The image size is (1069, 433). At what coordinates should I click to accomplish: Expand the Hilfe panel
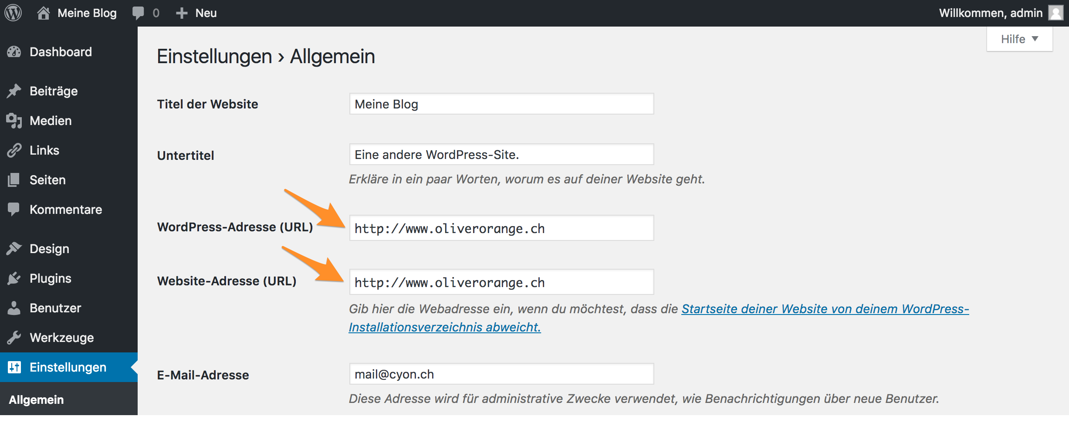[x=1019, y=39]
